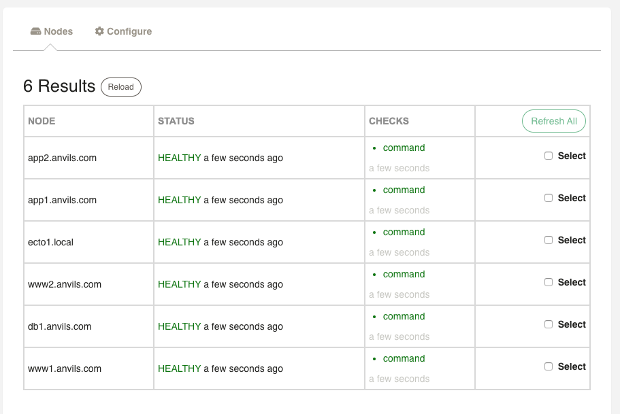View the command check for db1.anvils.com
Image resolution: width=620 pixels, height=414 pixels.
coord(404,316)
